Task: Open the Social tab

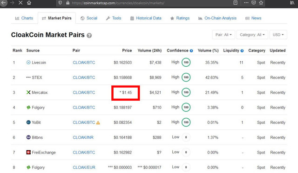Action: [x=89, y=18]
